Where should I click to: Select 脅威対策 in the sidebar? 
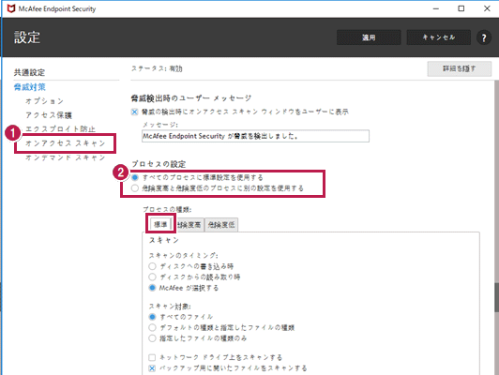coord(30,87)
